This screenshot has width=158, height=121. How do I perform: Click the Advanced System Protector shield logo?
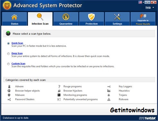point(7,5)
